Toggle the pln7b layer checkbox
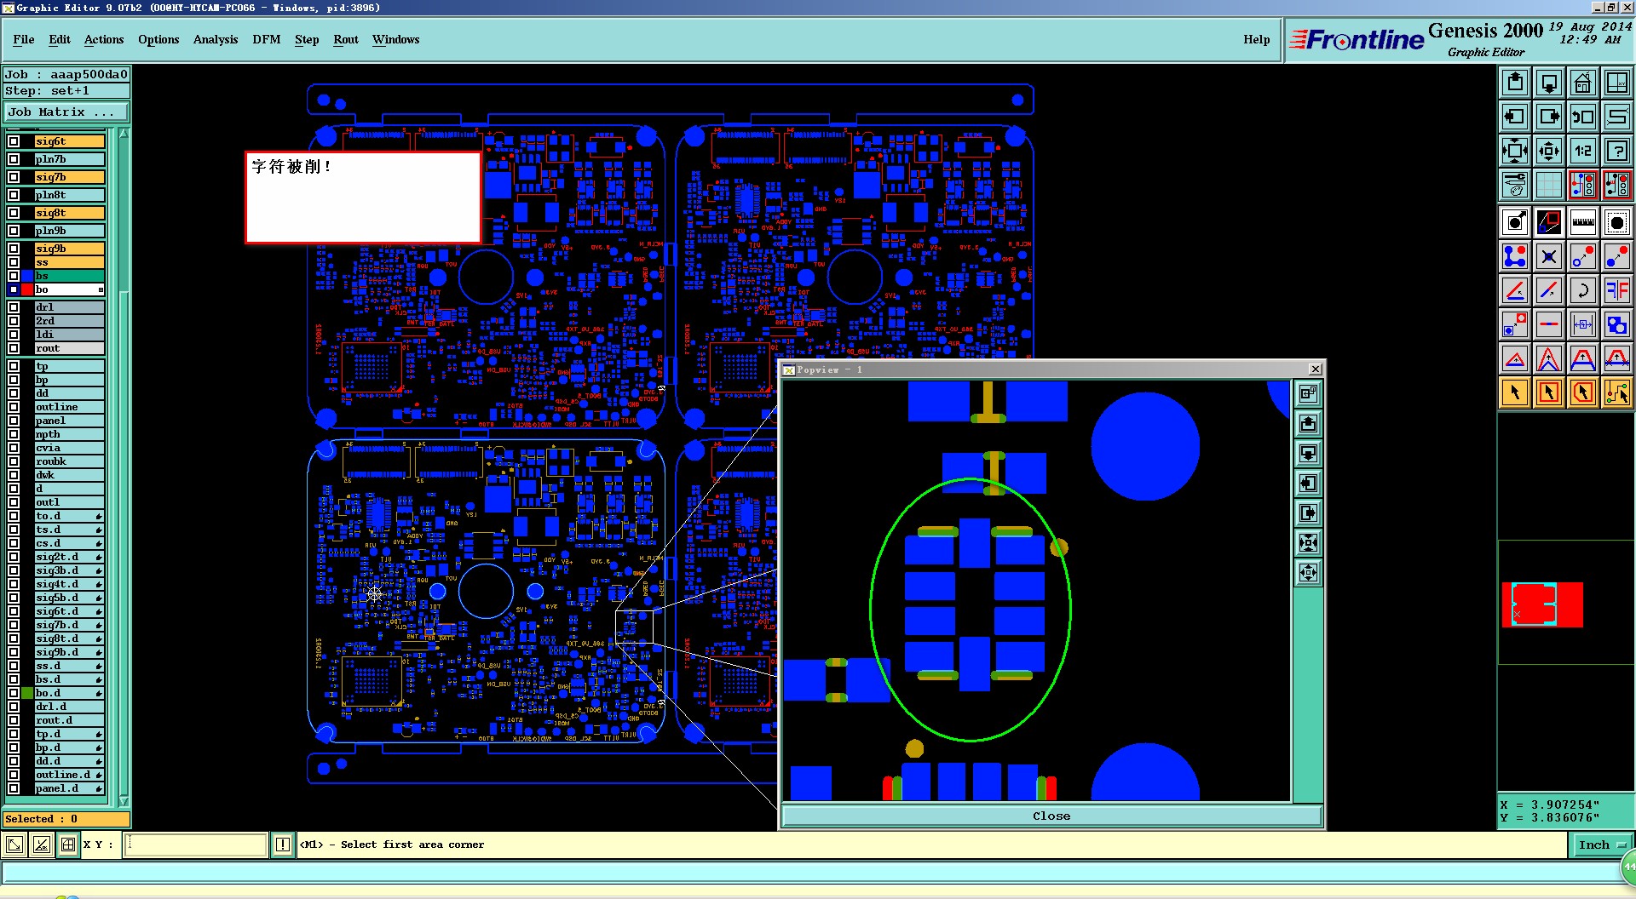 coord(14,159)
